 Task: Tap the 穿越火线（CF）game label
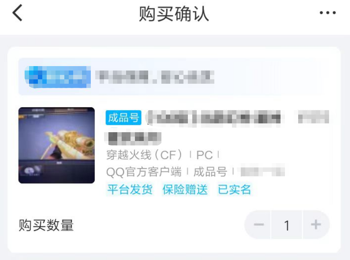tap(144, 155)
